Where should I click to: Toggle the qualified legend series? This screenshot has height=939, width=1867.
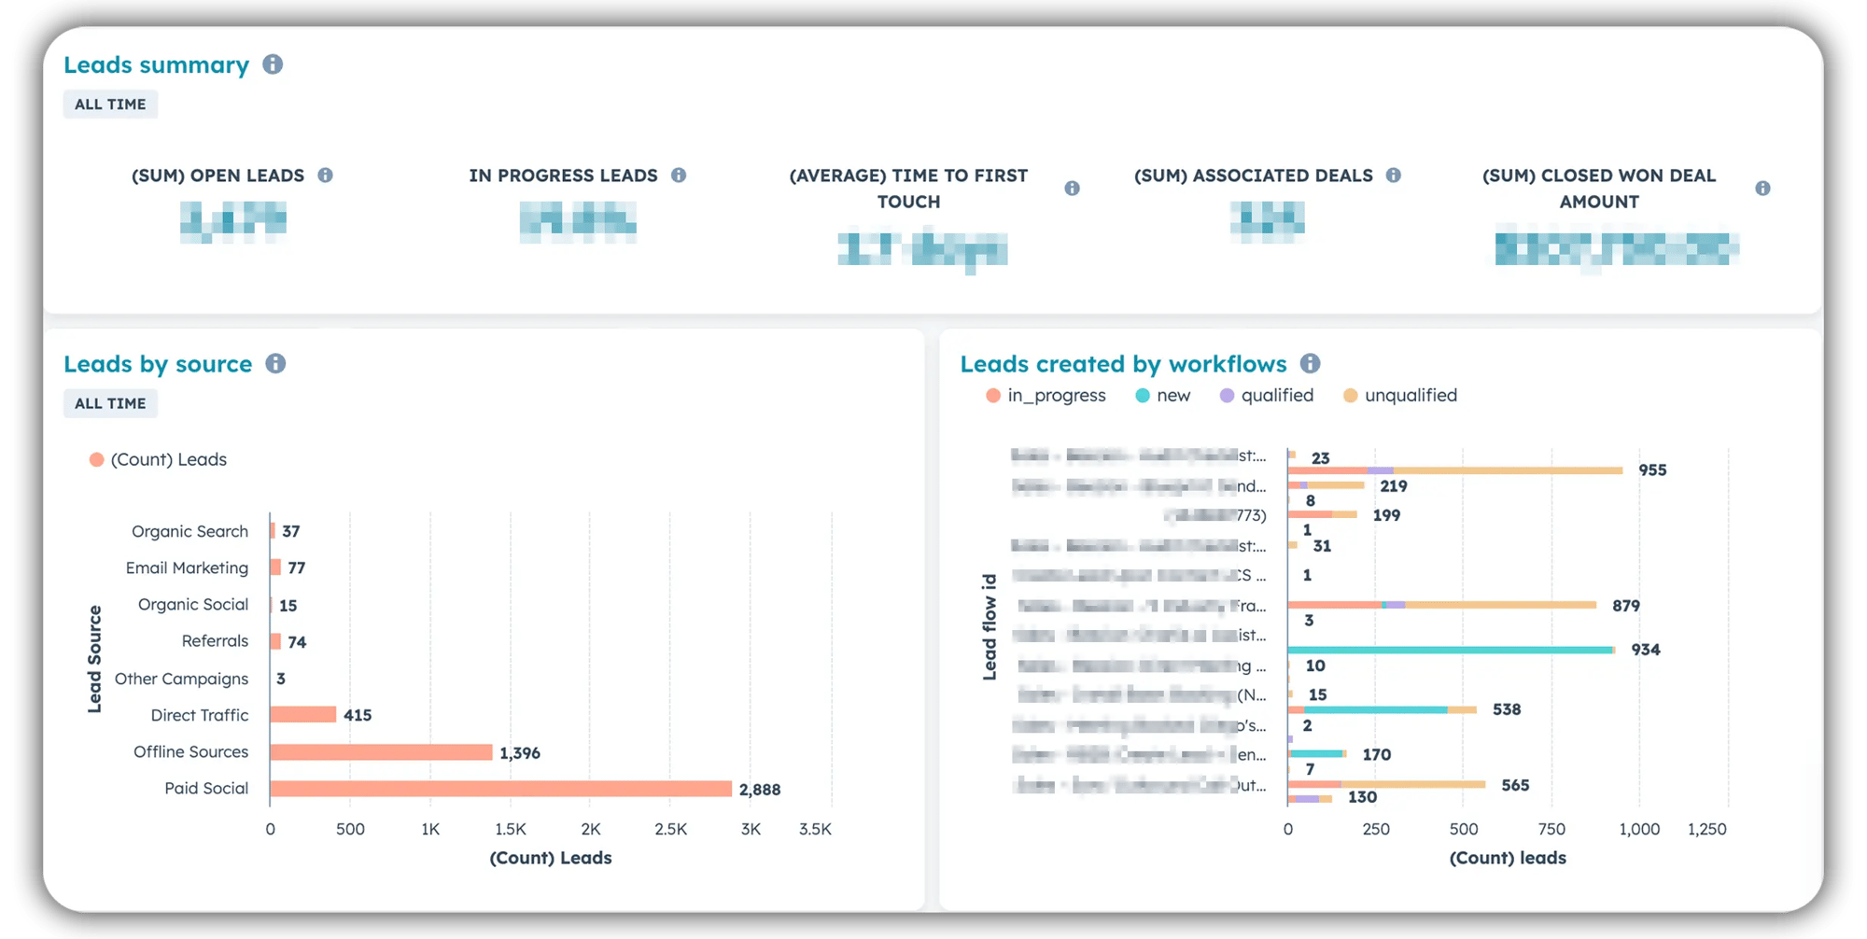click(1267, 395)
